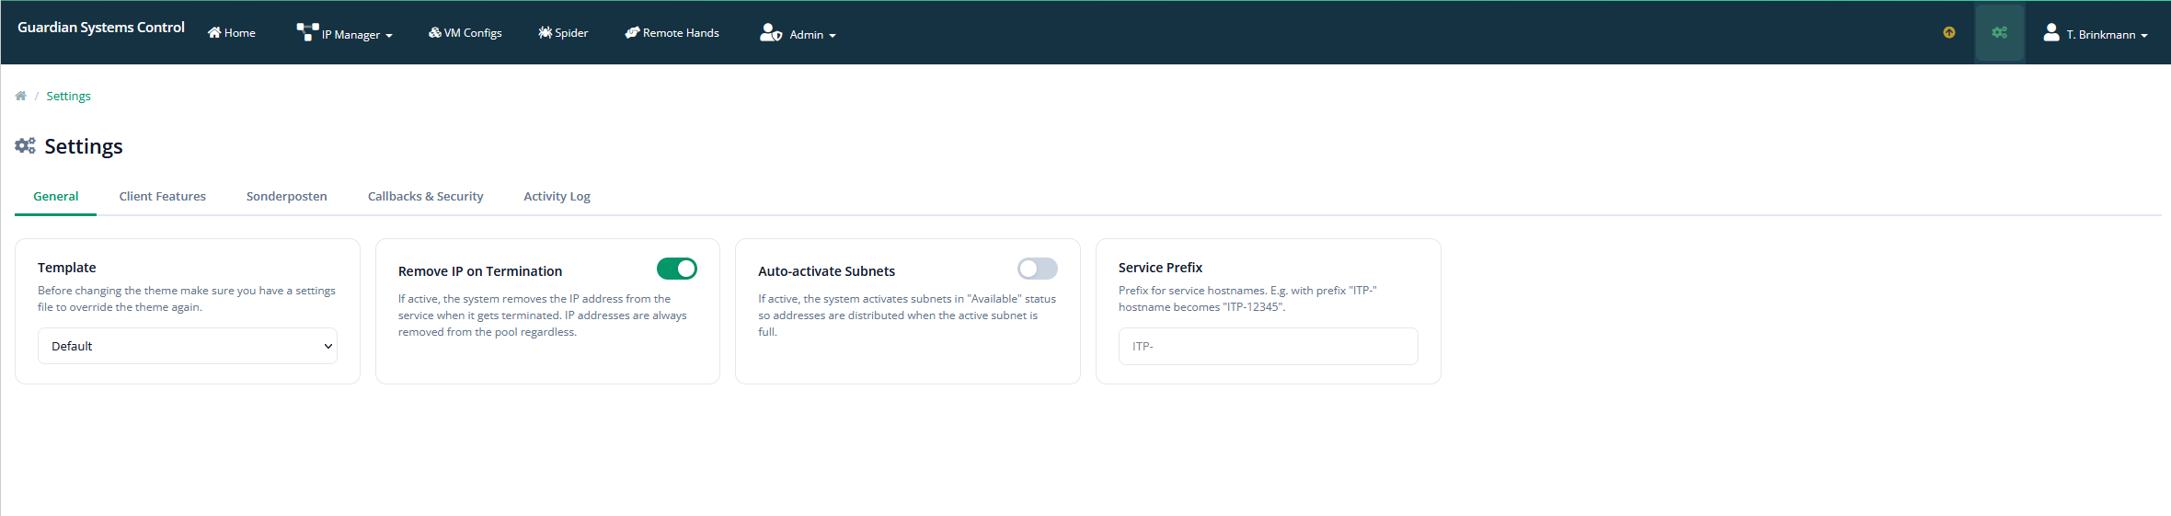This screenshot has height=516, width=2171.
Task: Open the Sonderposten tab
Action: [286, 196]
